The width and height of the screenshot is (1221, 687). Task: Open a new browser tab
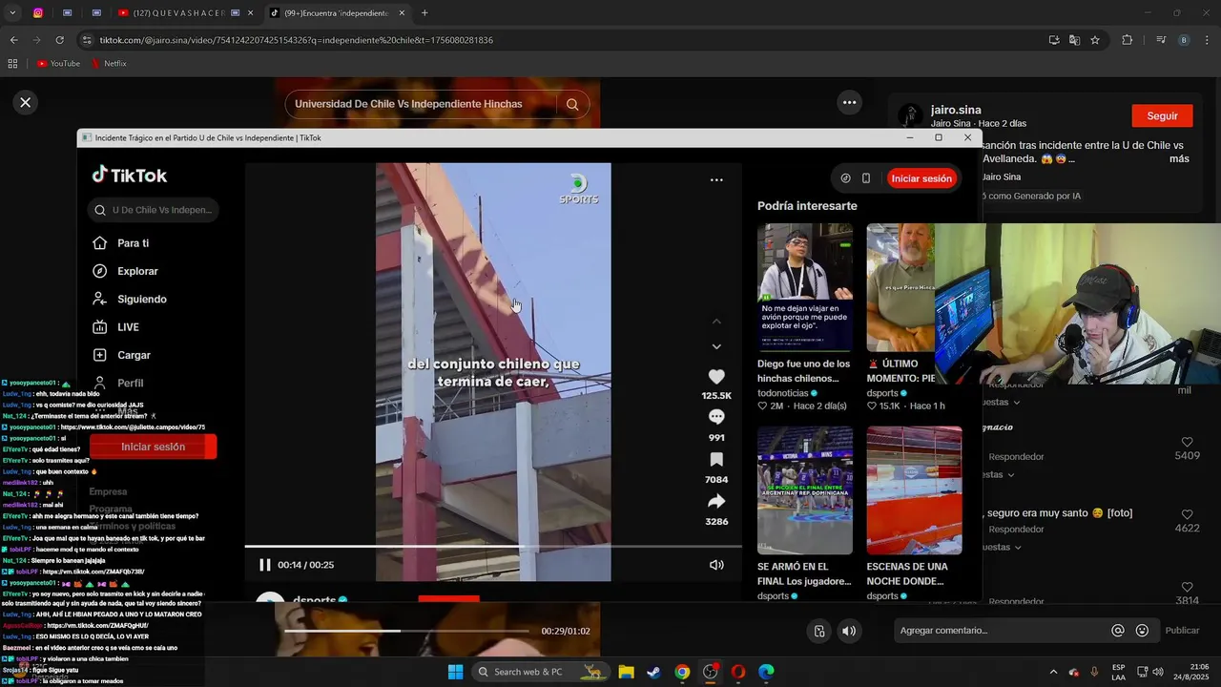(424, 13)
